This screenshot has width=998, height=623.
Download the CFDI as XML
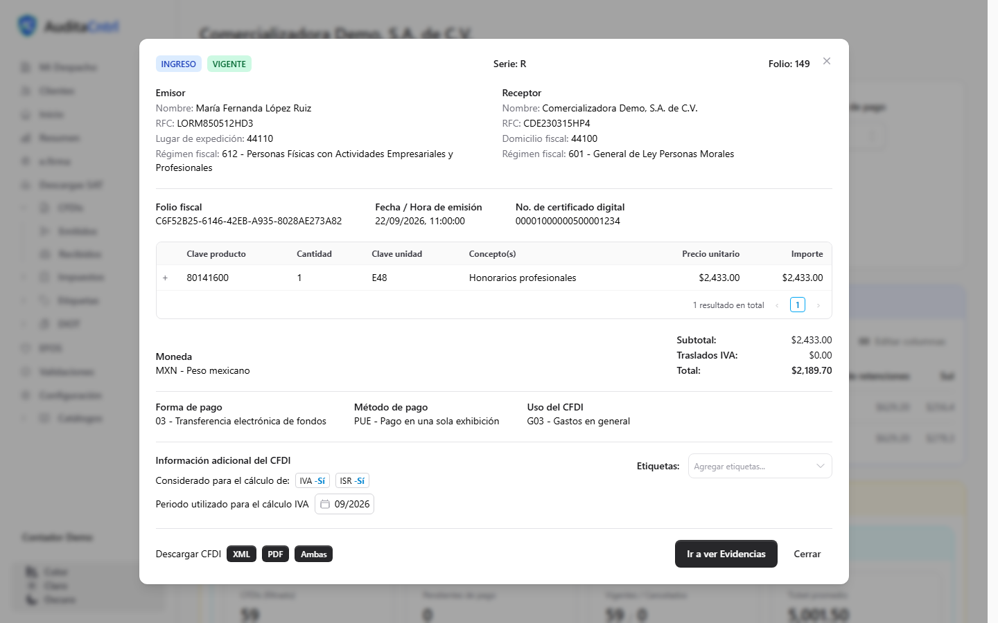pyautogui.click(x=241, y=554)
